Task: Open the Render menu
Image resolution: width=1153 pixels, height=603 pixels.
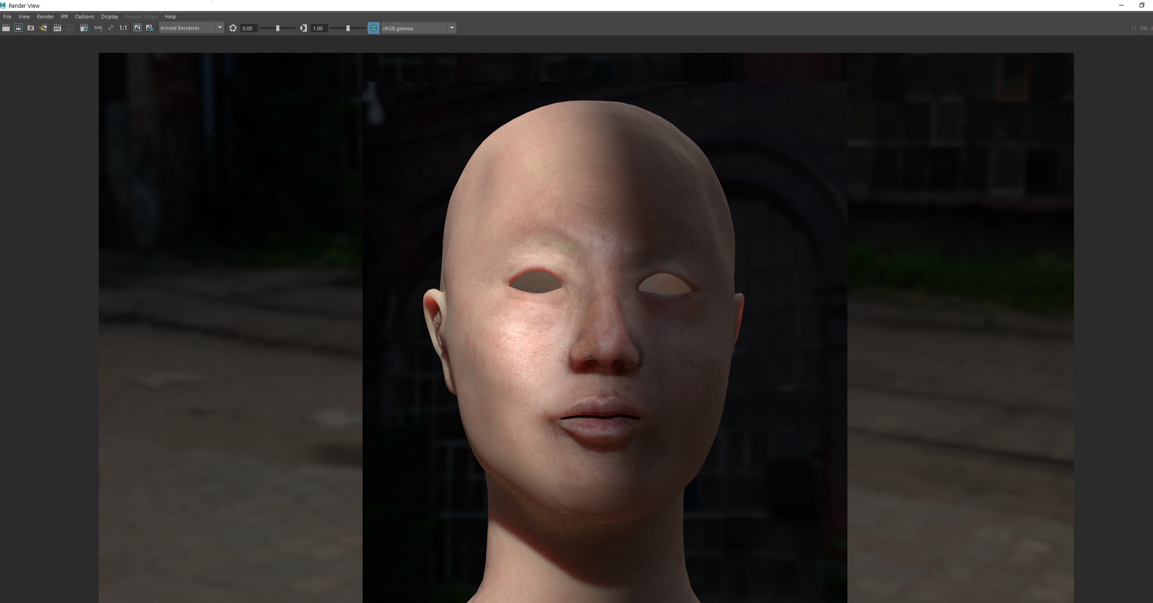Action: (45, 17)
